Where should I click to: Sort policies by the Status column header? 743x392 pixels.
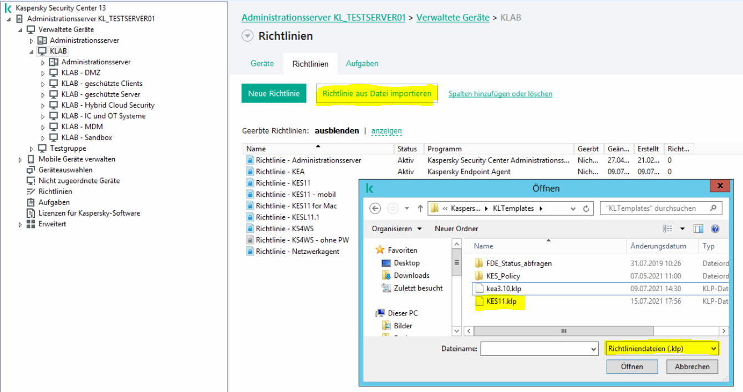click(x=410, y=149)
